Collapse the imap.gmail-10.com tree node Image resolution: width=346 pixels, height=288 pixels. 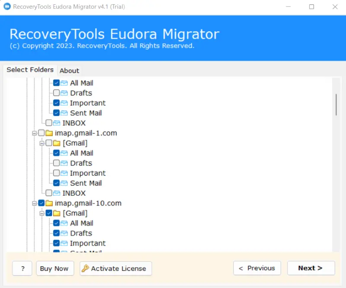tap(34, 204)
